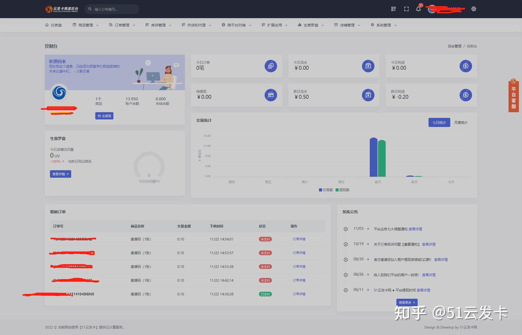Screen dimensions: 522x335
Task: Open the apps grid icon in header
Action: (394, 9)
